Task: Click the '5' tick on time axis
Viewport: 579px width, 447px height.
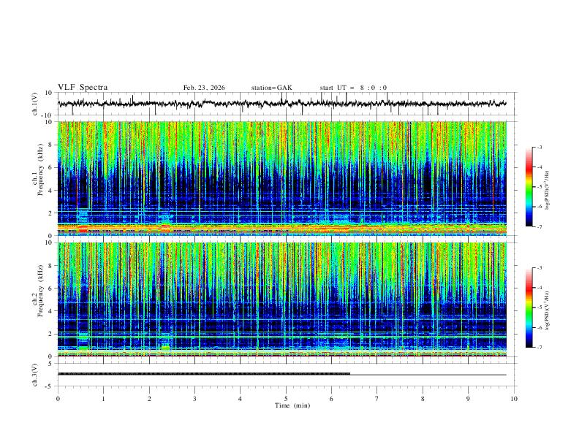Action: [286, 399]
